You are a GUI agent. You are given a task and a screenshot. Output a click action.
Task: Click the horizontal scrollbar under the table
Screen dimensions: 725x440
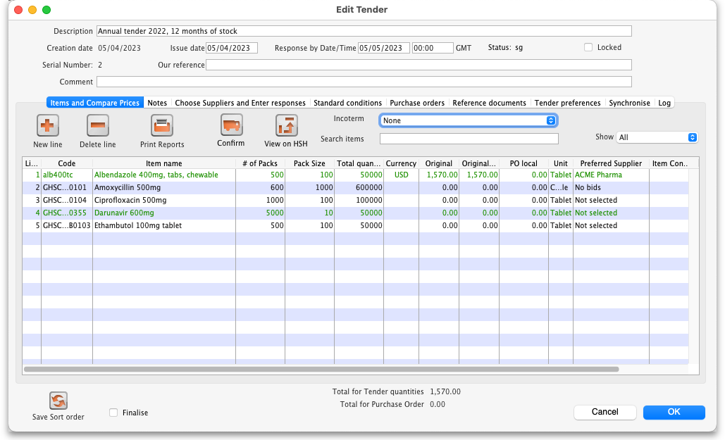[321, 369]
